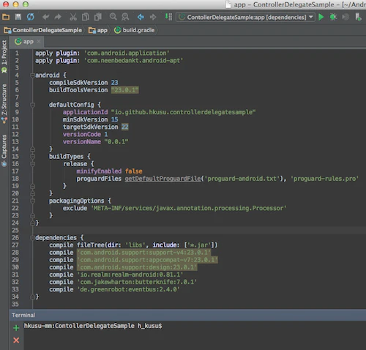Redo with the right arrow icon
The image size is (366, 350).
click(58, 17)
